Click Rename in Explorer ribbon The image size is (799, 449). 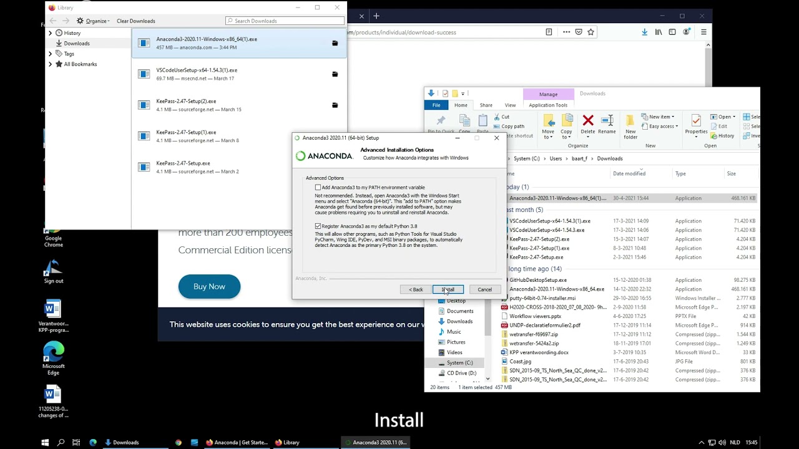point(607,124)
